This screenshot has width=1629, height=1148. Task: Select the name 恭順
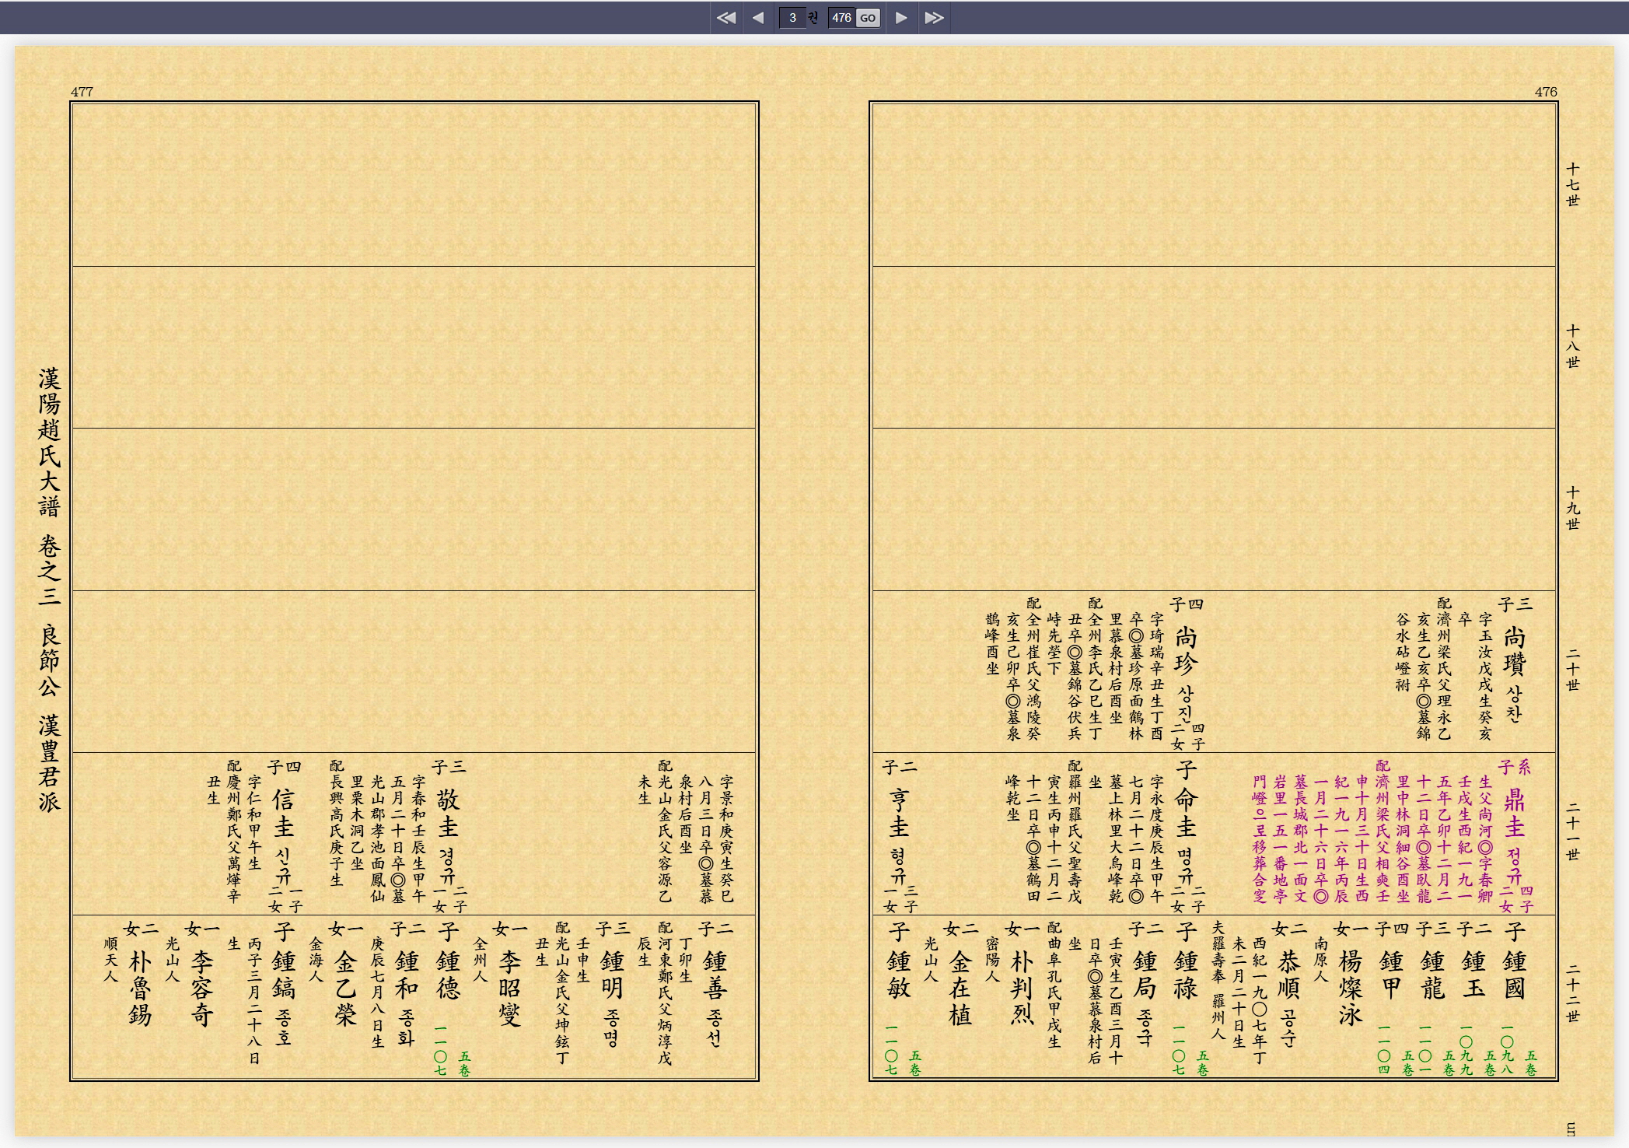tap(1288, 975)
